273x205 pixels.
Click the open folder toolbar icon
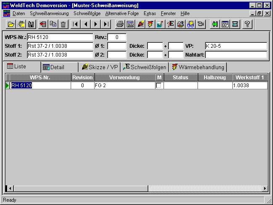(x=11, y=24)
